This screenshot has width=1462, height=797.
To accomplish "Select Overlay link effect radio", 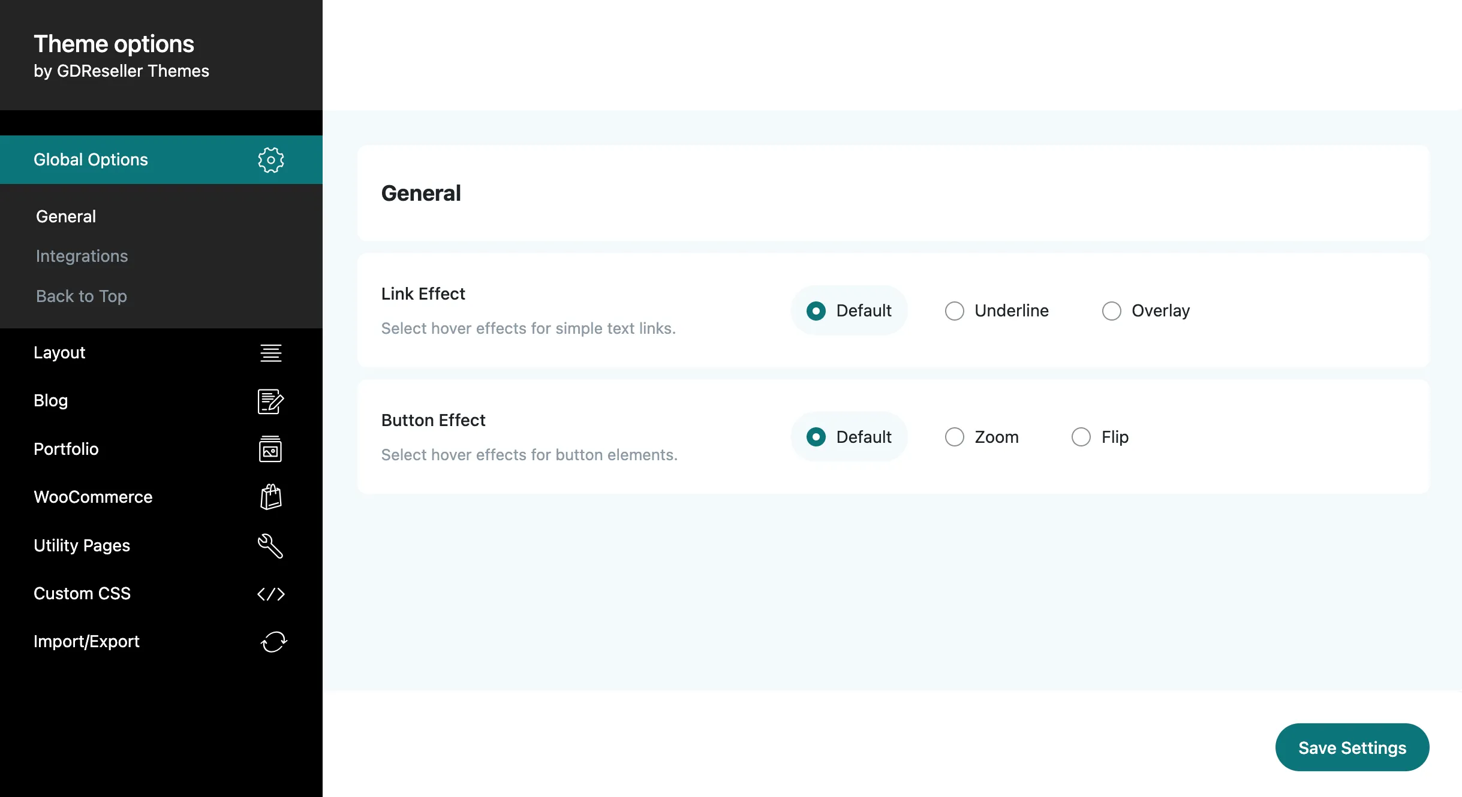I will click(1112, 311).
